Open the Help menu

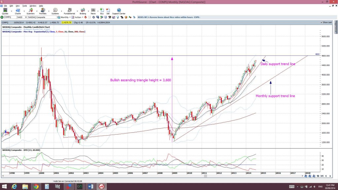(41, 6)
